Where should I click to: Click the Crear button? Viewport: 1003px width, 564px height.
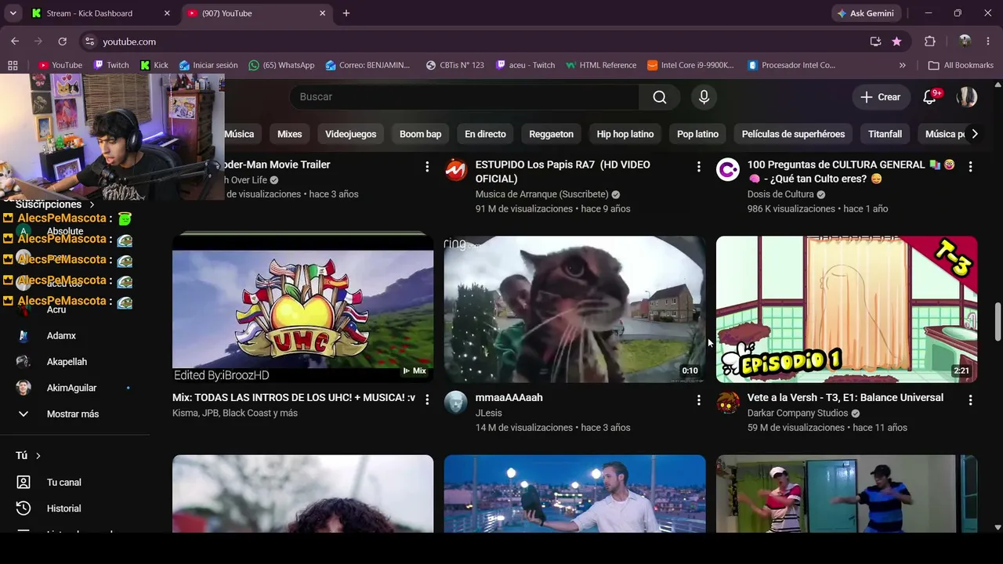881,97
